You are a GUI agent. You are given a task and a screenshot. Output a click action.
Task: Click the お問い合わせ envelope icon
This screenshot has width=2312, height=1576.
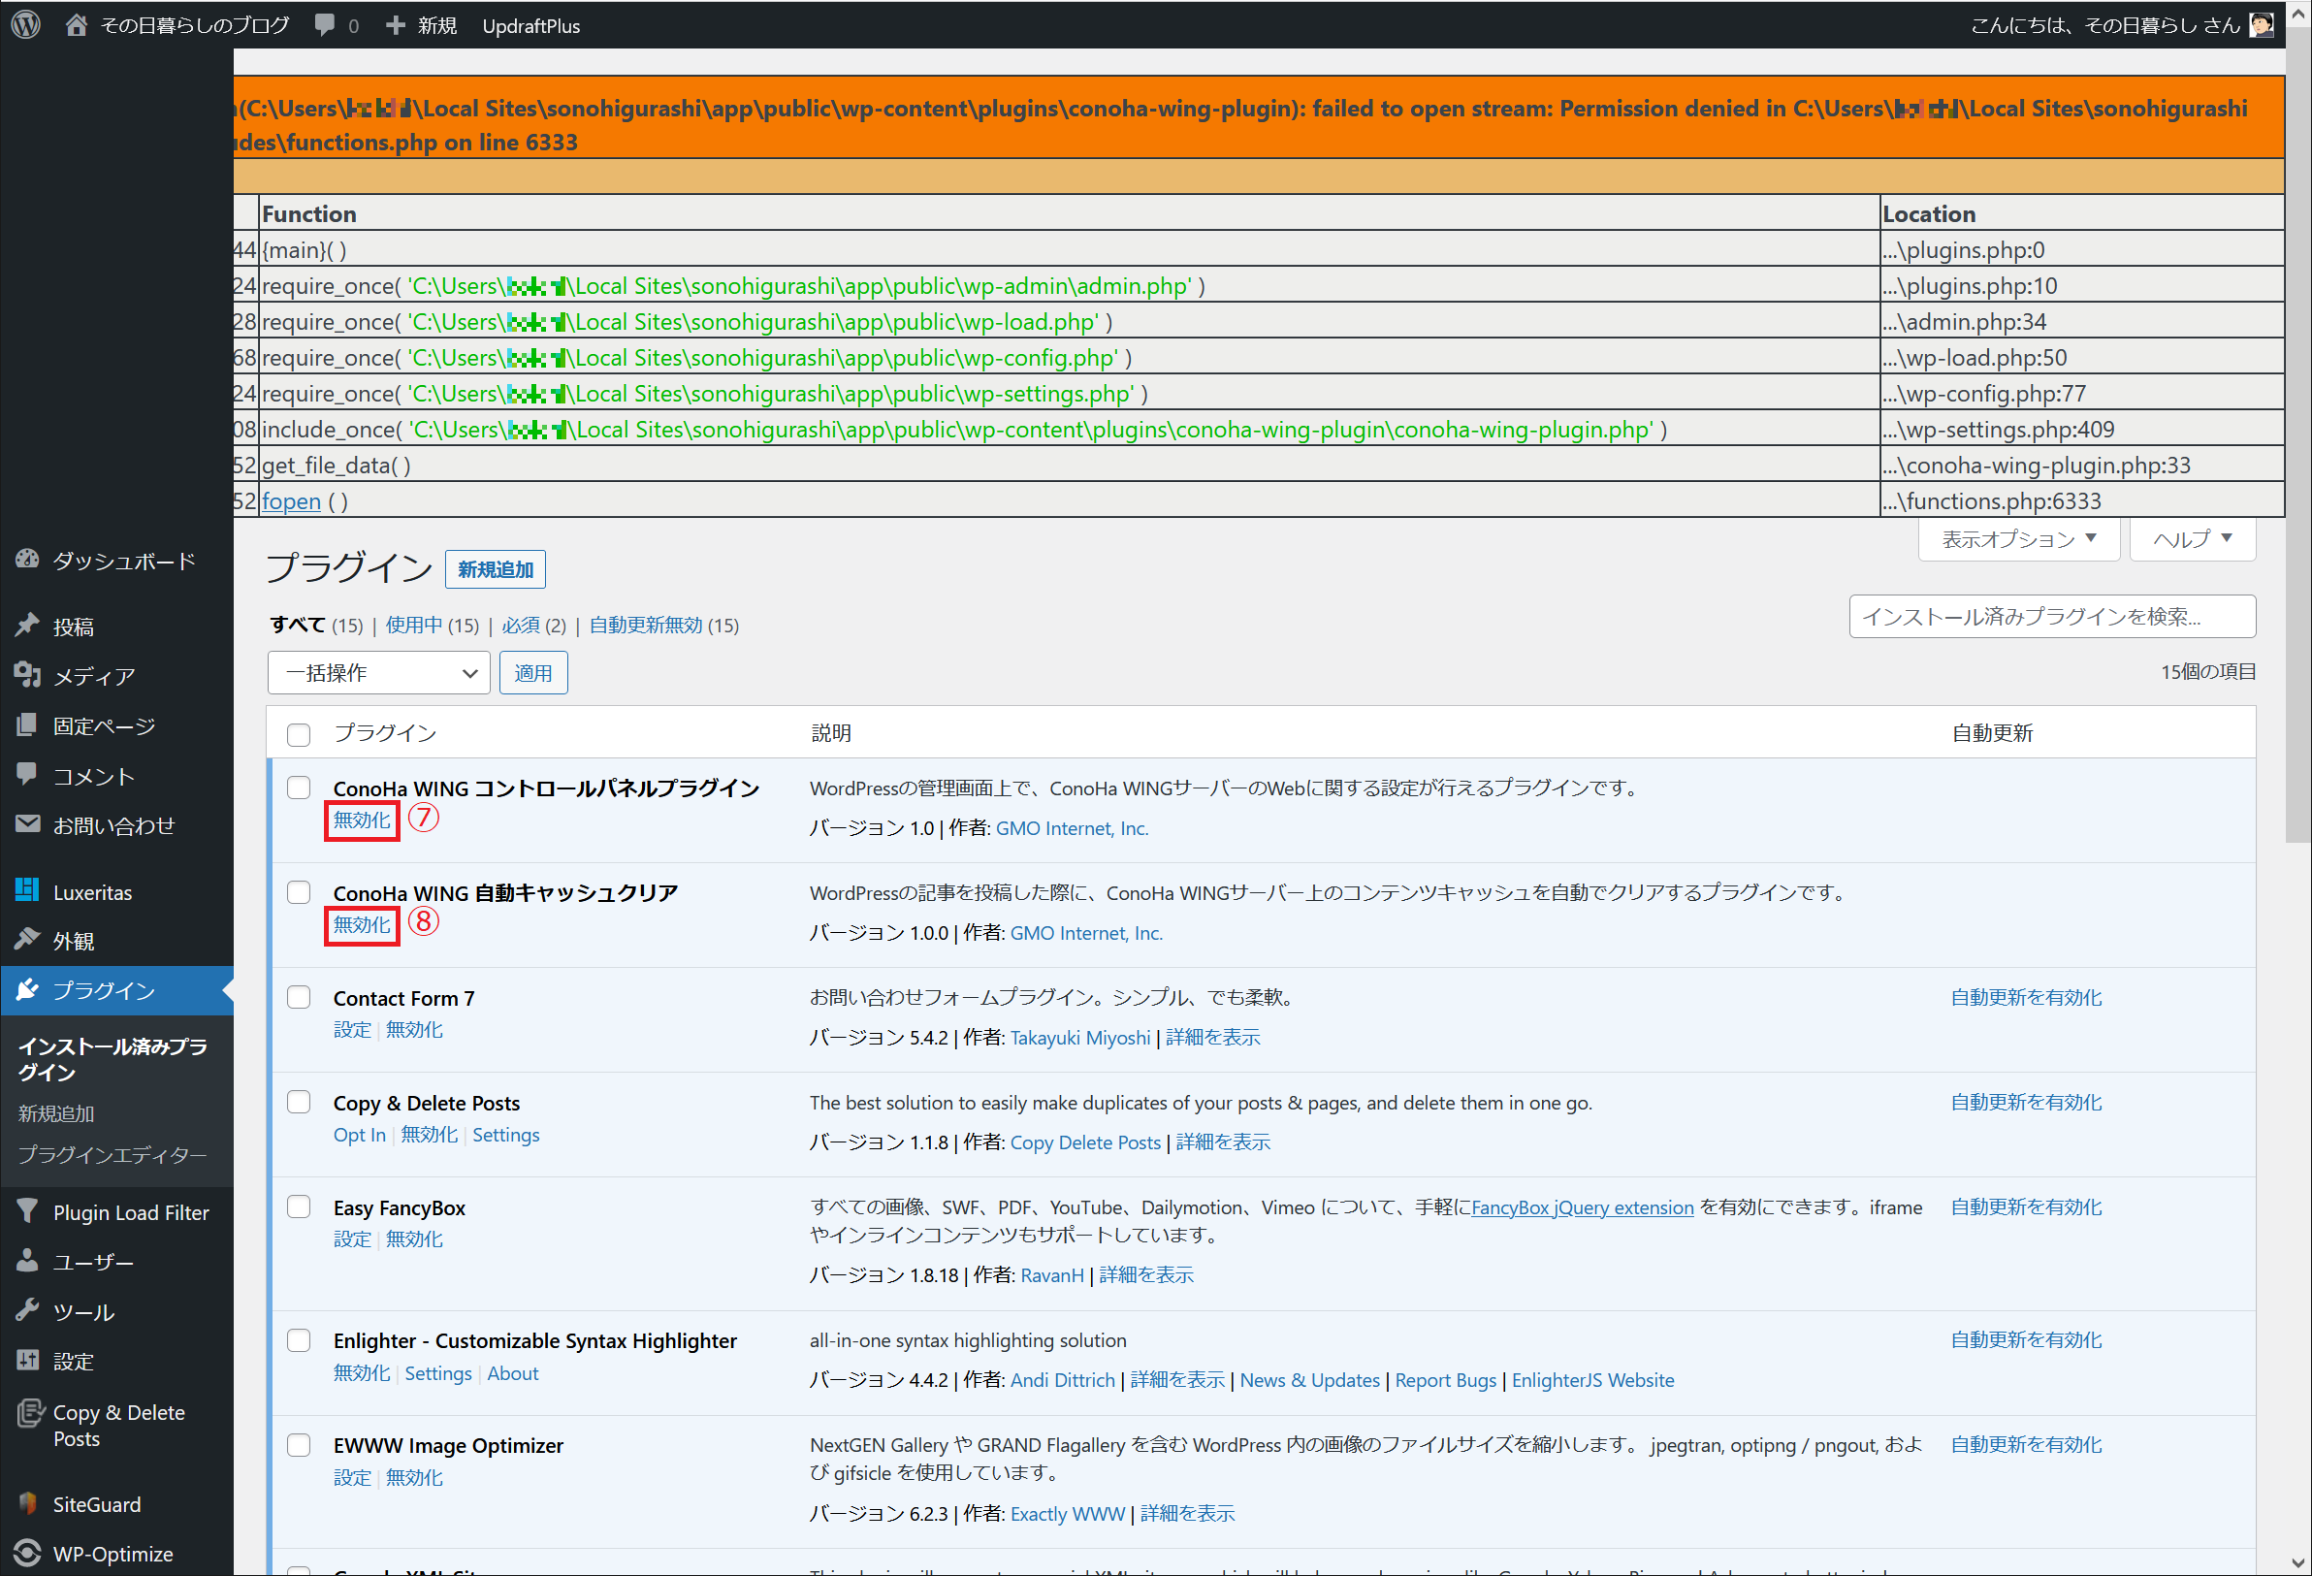(x=27, y=824)
